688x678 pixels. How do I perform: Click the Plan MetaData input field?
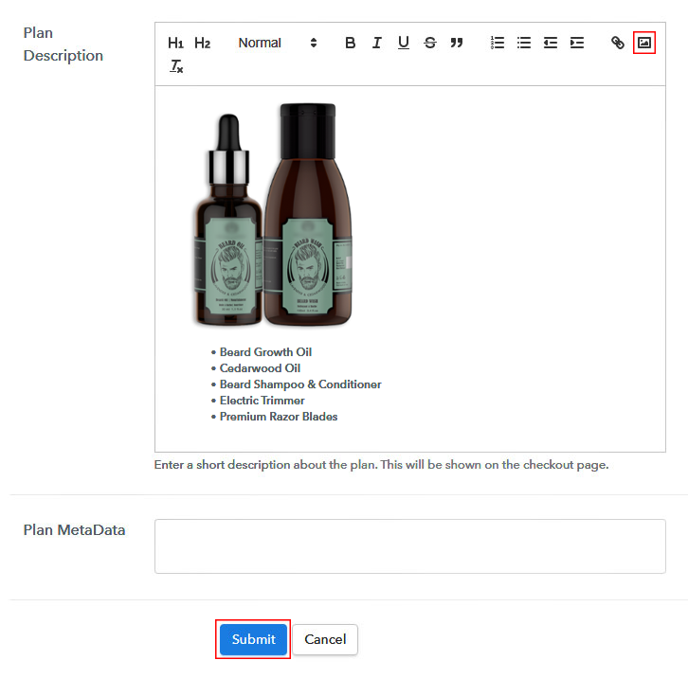click(409, 545)
